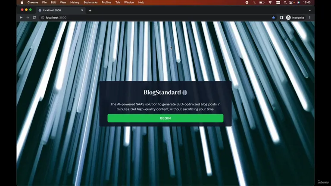Click the 16:43 clock
This screenshot has height=186, width=331.
[307, 3]
